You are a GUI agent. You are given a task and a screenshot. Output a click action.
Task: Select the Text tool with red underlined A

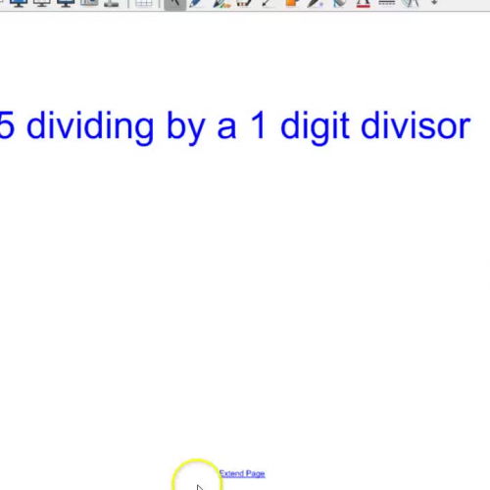[x=363, y=3]
